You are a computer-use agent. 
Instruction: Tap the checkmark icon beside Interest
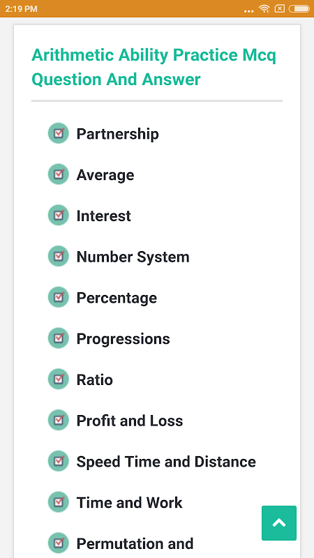59,215
